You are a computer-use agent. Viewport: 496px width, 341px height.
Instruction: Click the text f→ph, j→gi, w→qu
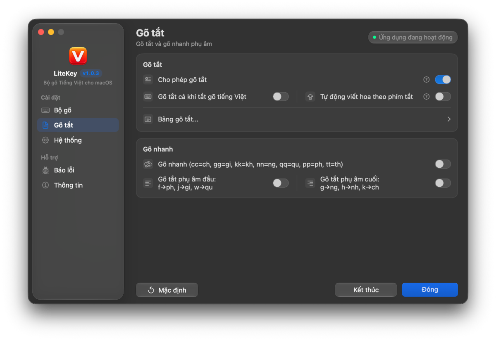click(185, 187)
